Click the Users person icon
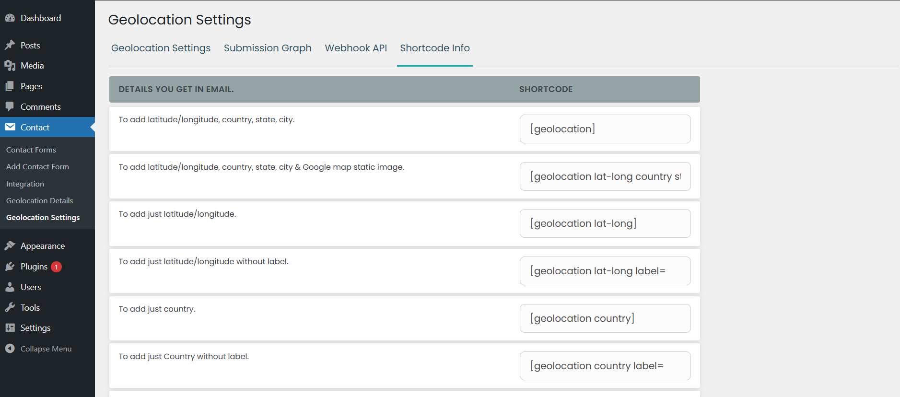This screenshot has width=900, height=397. [10, 287]
